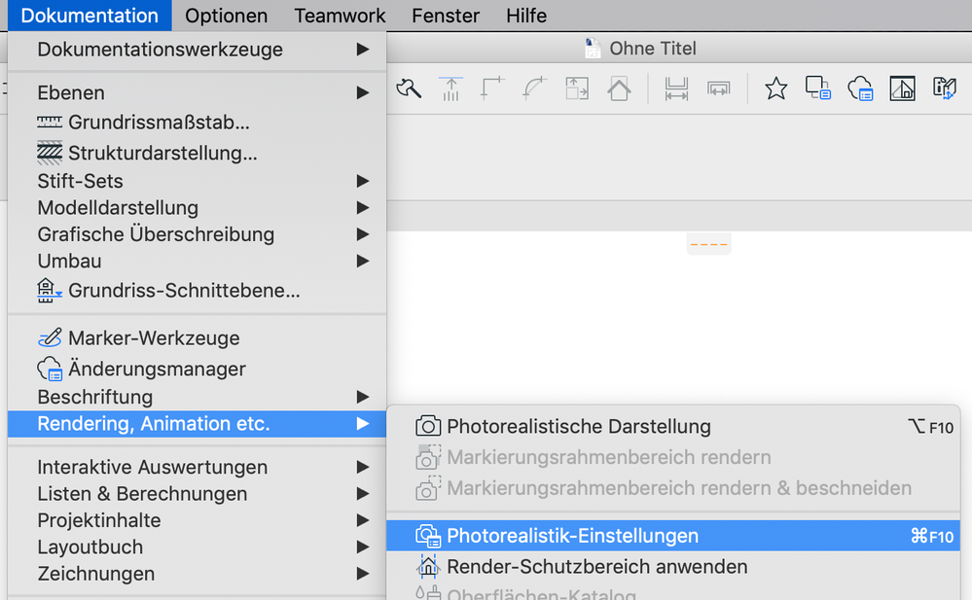This screenshot has width=972, height=600.
Task: Select Render-Schutzbereich anwenden
Action: click(596, 566)
